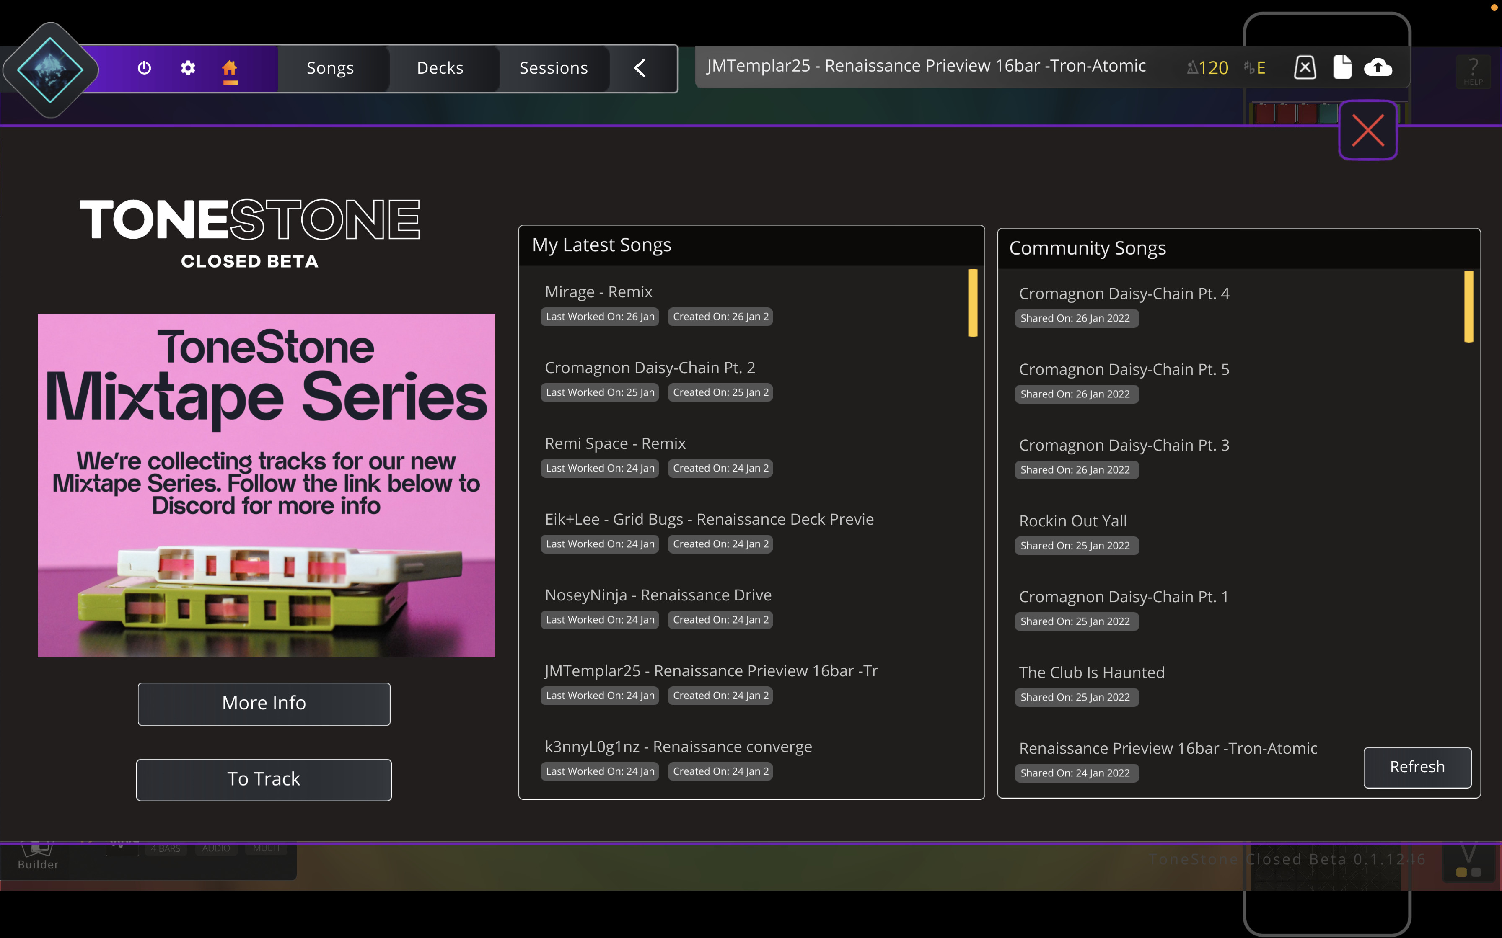This screenshot has width=1502, height=938.
Task: Create a new song via the document icon
Action: (x=1342, y=67)
